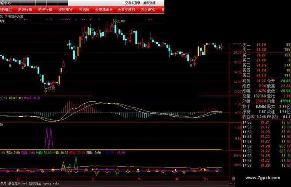Open the 金泉友理财 menu

coord(126,10)
